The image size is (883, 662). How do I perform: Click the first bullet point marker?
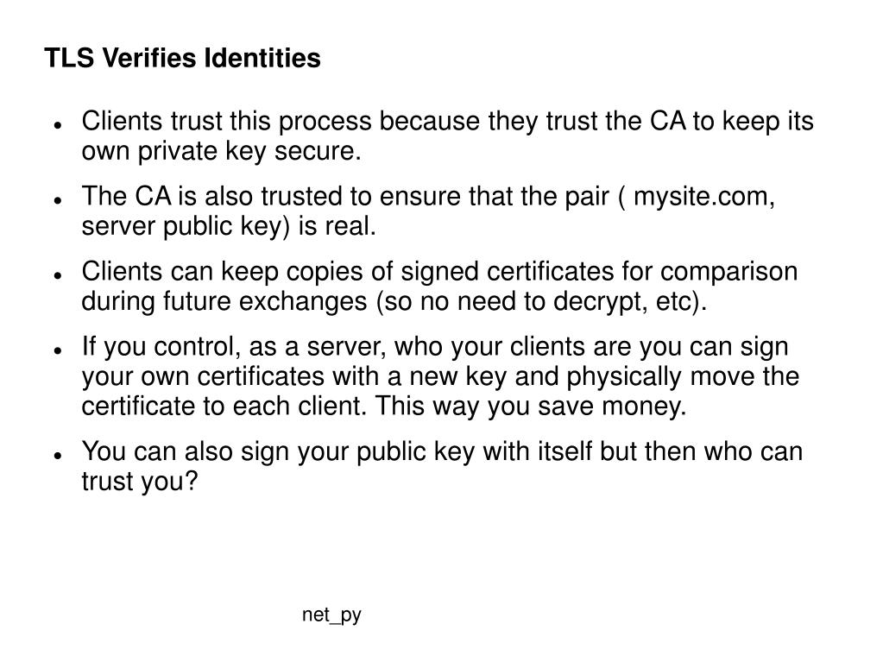pos(58,125)
